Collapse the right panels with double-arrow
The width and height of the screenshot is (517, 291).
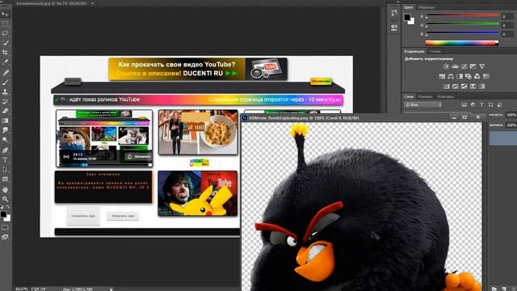point(398,2)
